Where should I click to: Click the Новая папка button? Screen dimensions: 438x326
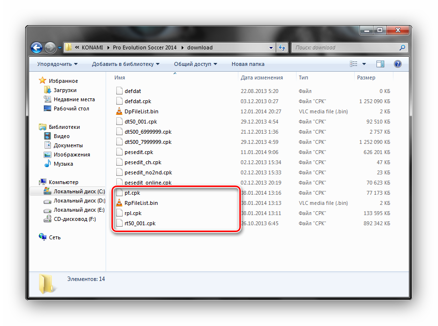[248, 64]
